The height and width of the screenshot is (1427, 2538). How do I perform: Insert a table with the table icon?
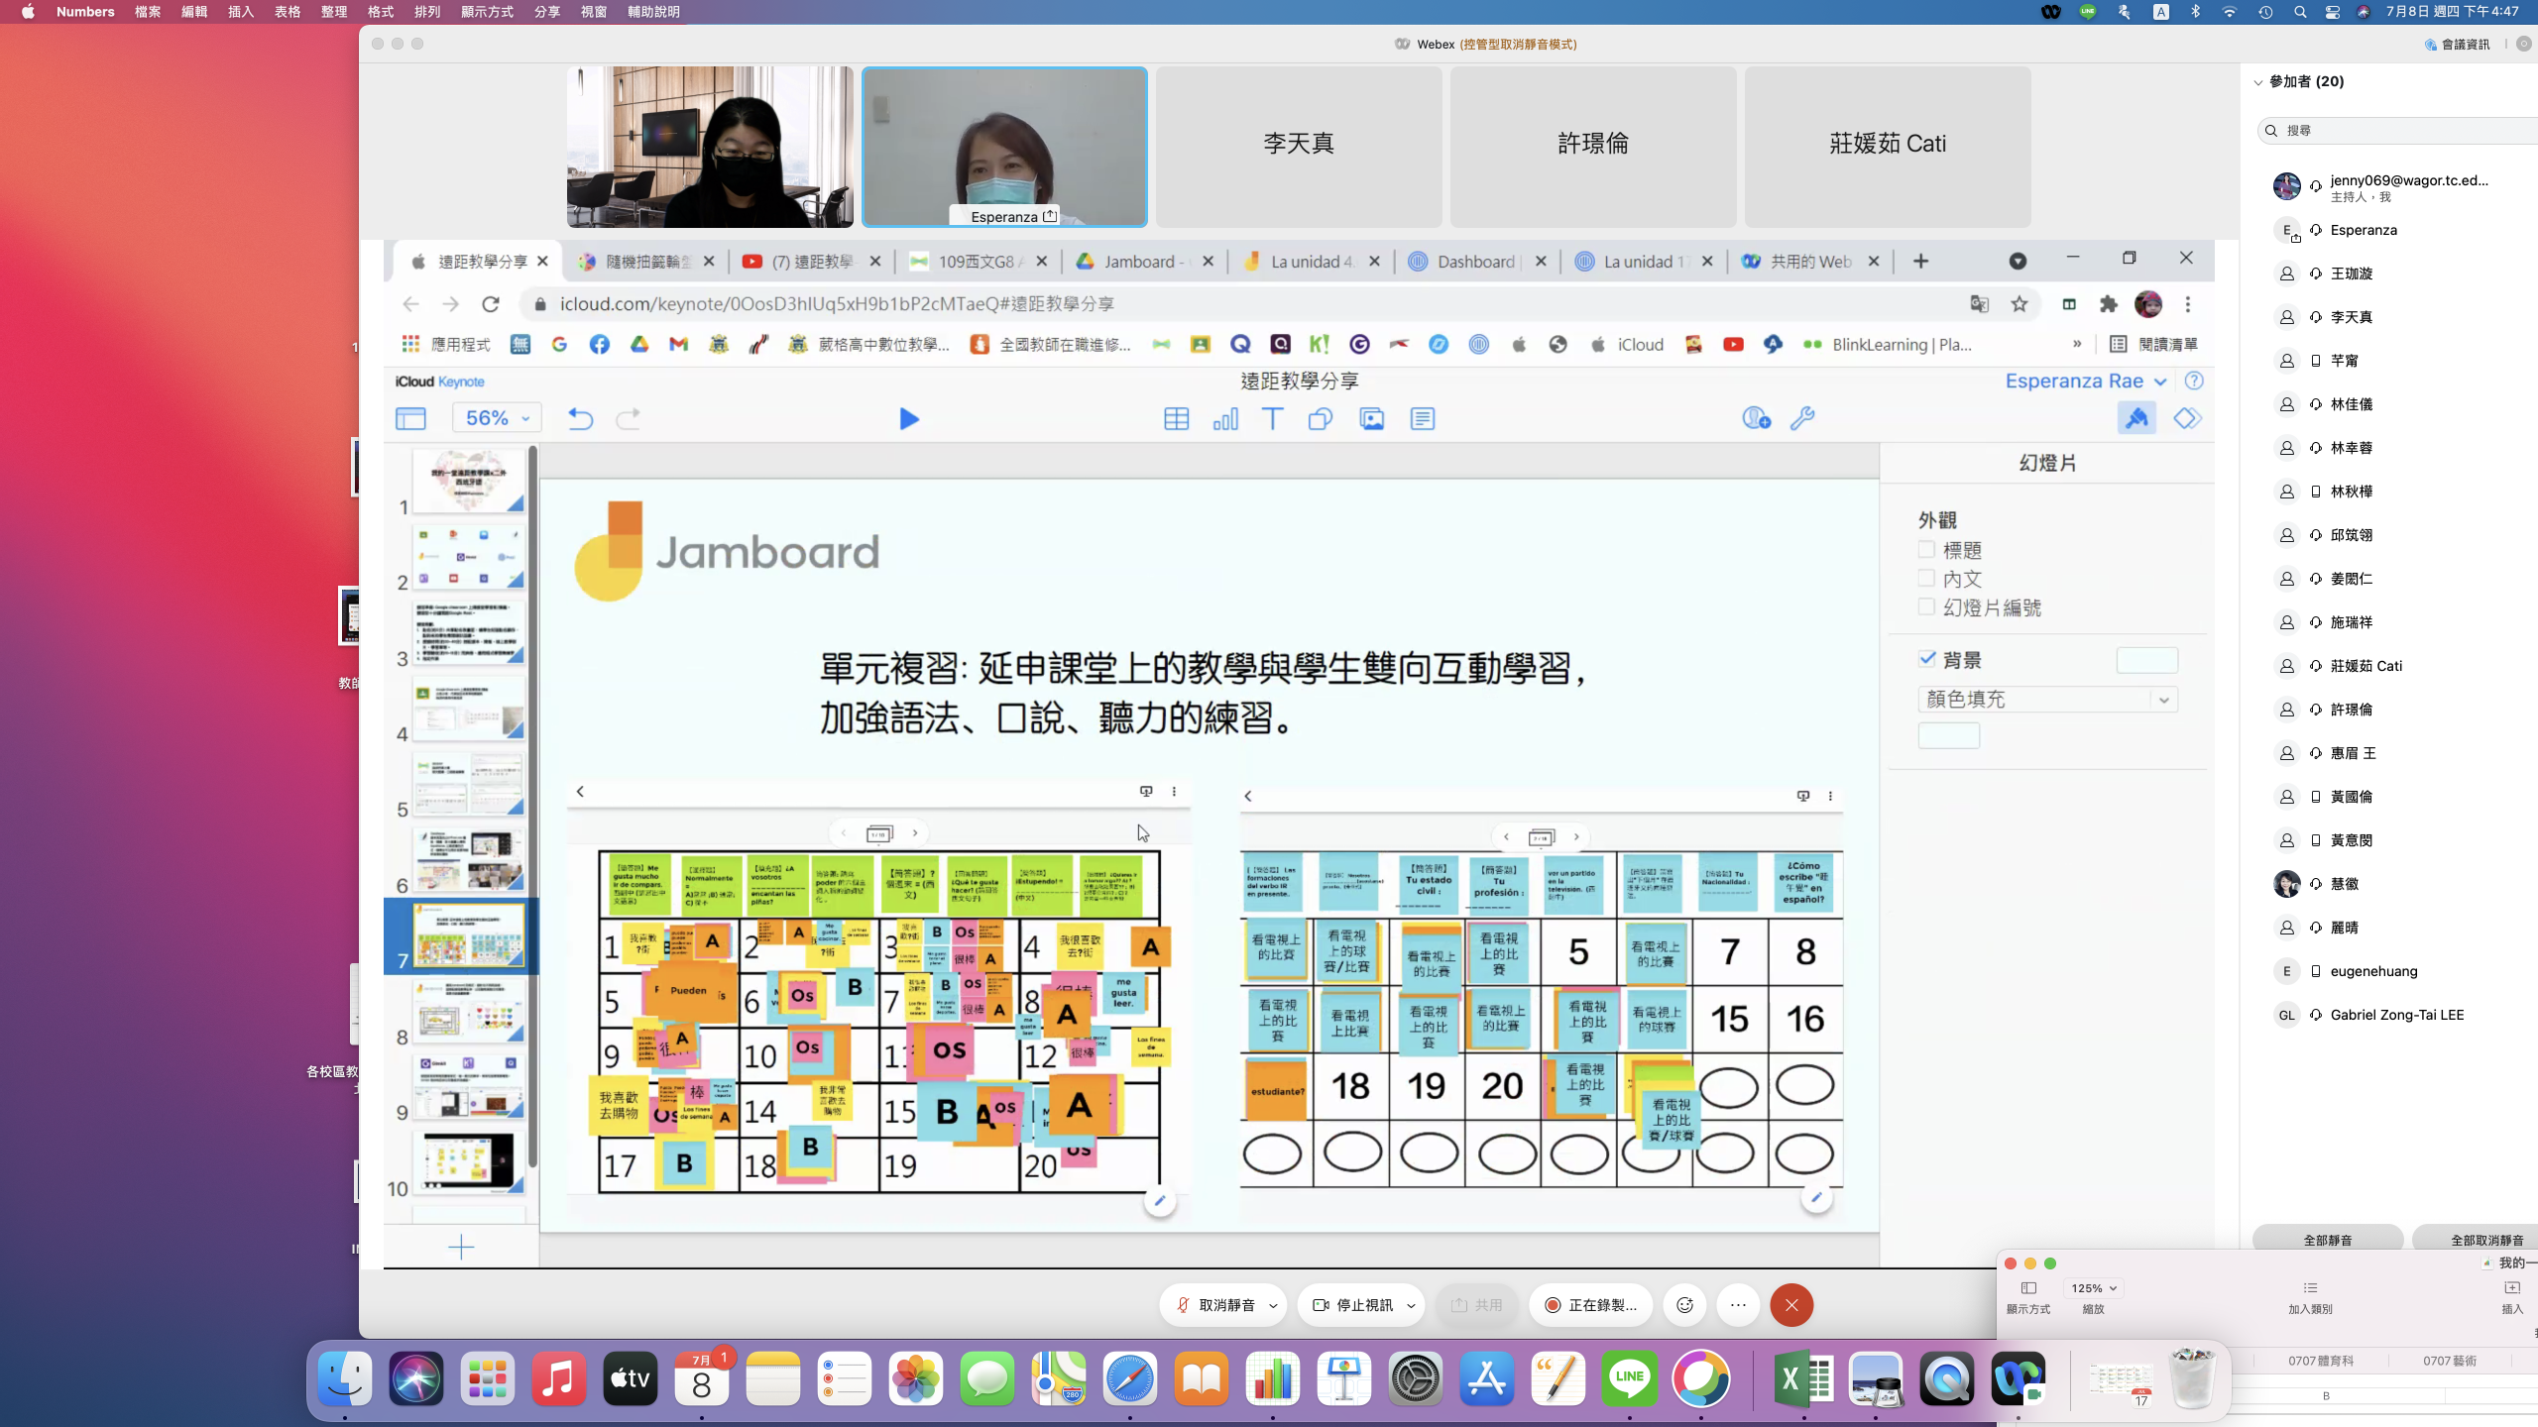(x=1176, y=419)
